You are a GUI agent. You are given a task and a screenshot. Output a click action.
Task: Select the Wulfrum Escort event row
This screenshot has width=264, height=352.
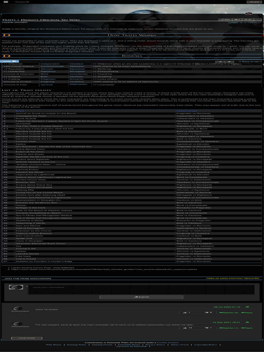click(132, 167)
